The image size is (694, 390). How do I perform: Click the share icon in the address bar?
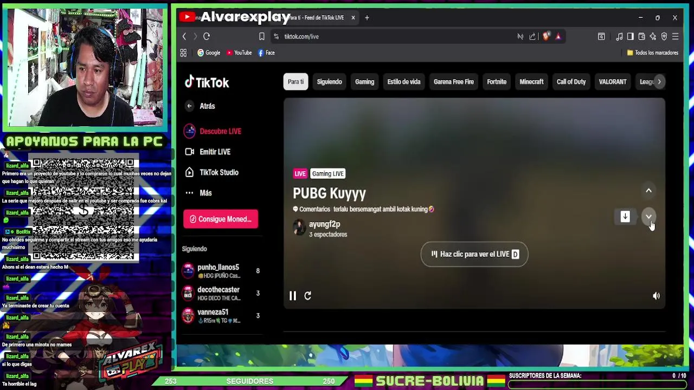tap(532, 36)
